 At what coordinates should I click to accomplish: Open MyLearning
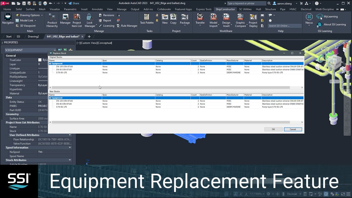click(x=327, y=16)
